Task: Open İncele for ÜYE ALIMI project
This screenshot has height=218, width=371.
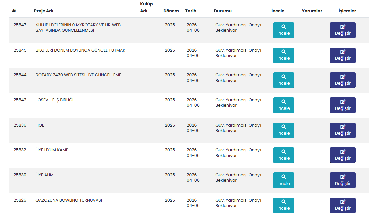Action: (283, 180)
